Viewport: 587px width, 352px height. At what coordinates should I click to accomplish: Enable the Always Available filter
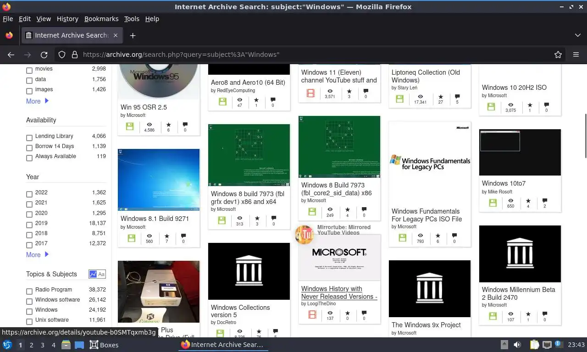coord(29,158)
